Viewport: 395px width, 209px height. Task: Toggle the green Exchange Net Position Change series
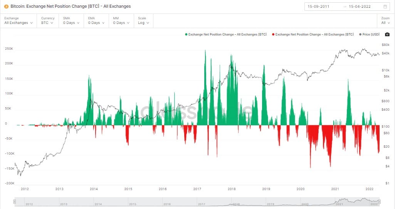pos(226,34)
